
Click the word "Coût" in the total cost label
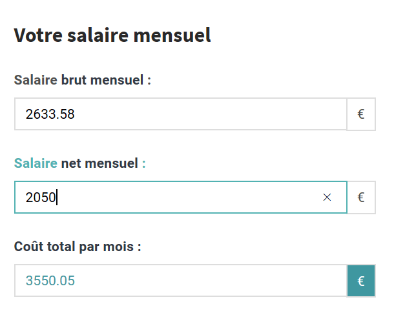tap(28, 247)
